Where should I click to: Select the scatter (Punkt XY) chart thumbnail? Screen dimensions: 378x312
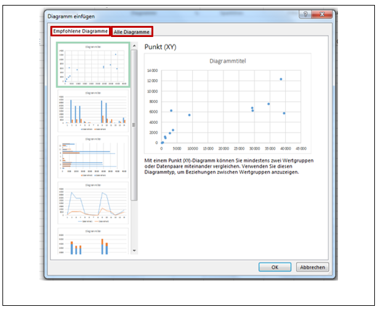tap(92, 65)
